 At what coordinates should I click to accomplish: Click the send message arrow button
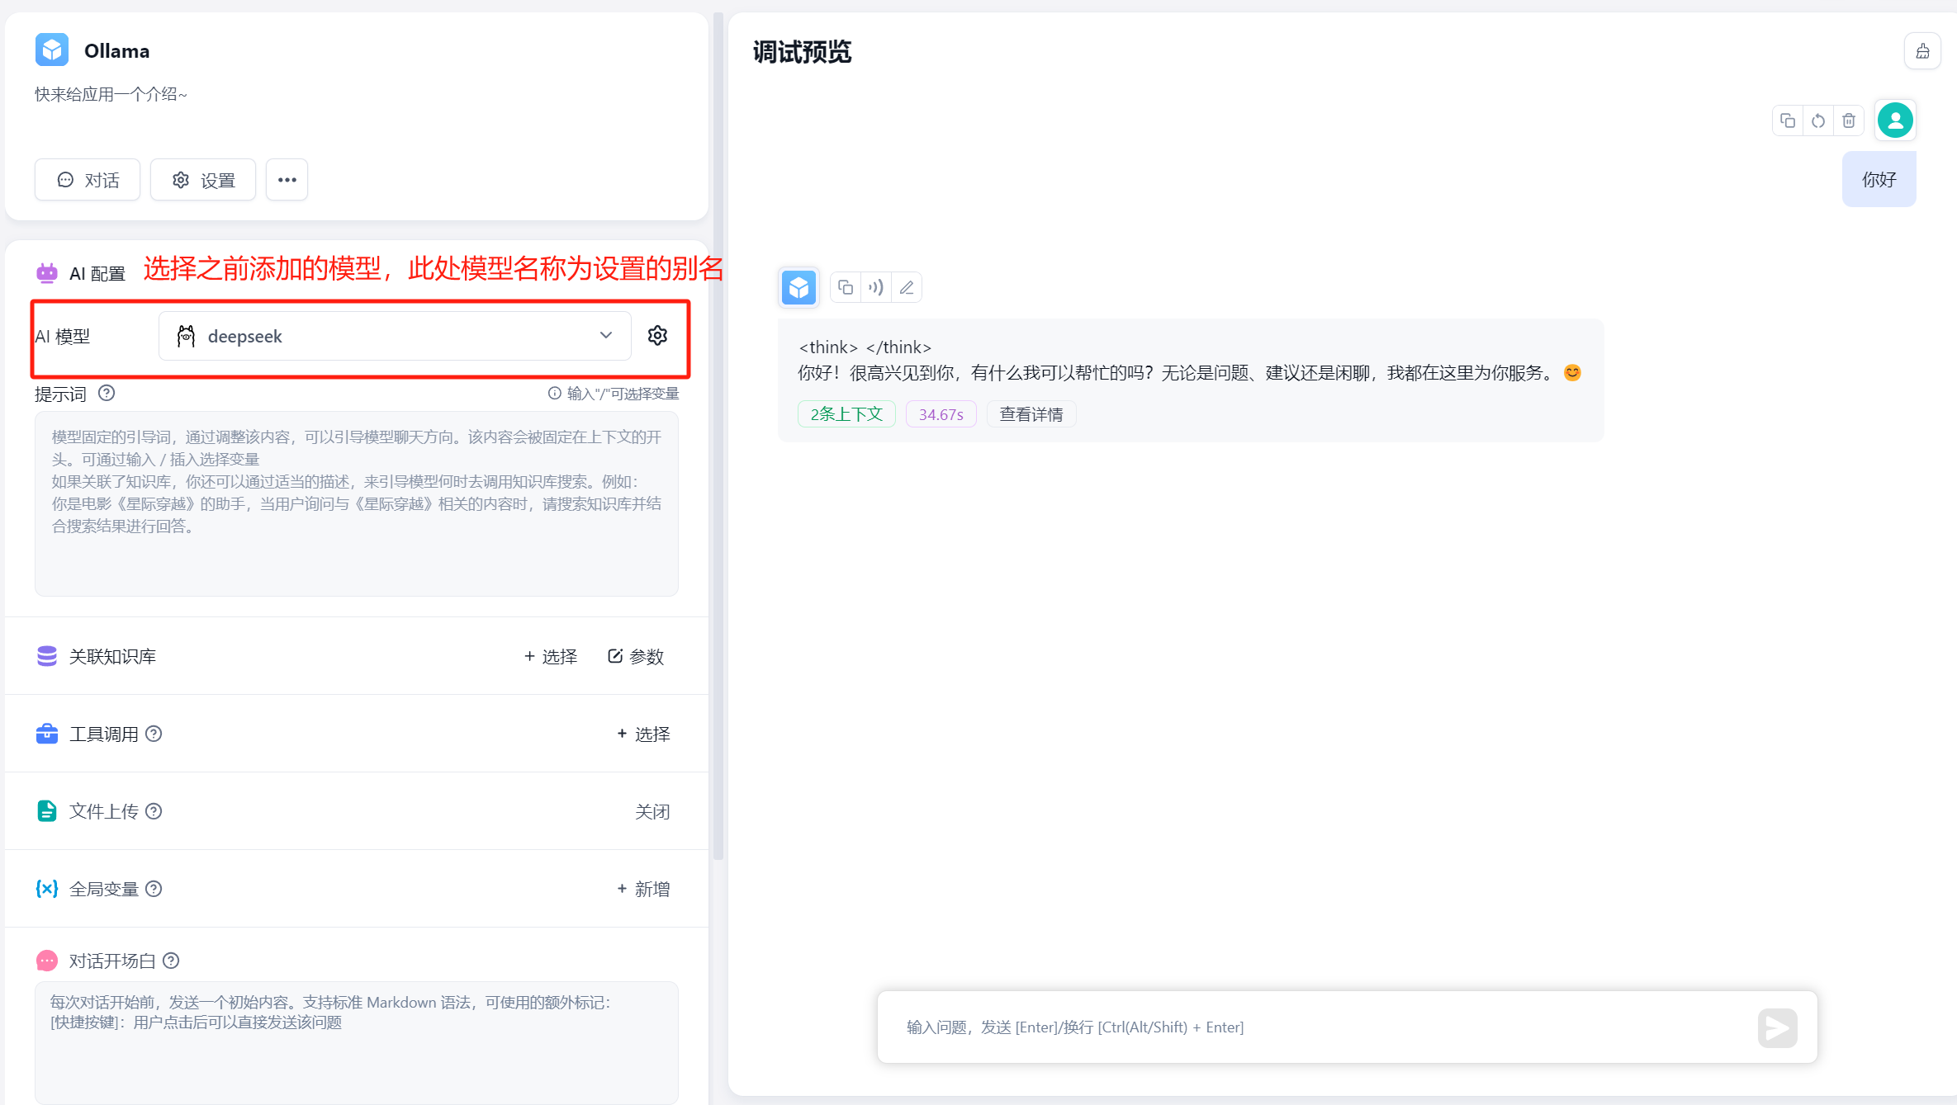(x=1777, y=1027)
